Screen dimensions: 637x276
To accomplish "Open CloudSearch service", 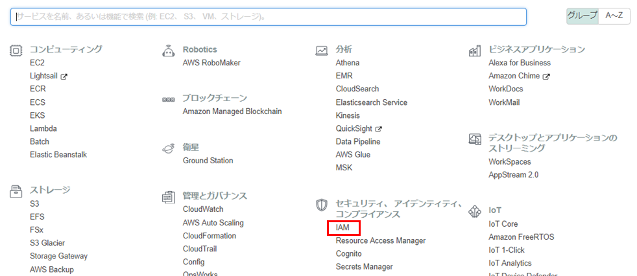I will point(357,89).
